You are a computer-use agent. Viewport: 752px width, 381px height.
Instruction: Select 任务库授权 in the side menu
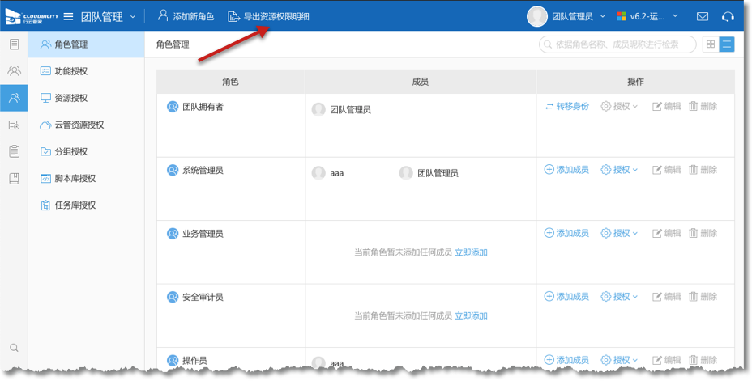click(x=87, y=205)
